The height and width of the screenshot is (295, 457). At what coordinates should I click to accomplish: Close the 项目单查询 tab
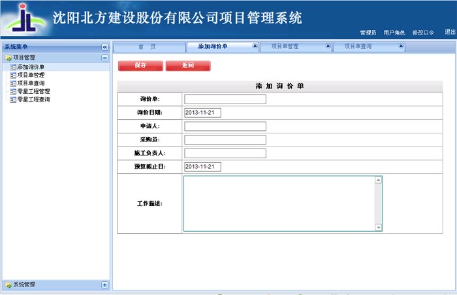[x=401, y=46]
